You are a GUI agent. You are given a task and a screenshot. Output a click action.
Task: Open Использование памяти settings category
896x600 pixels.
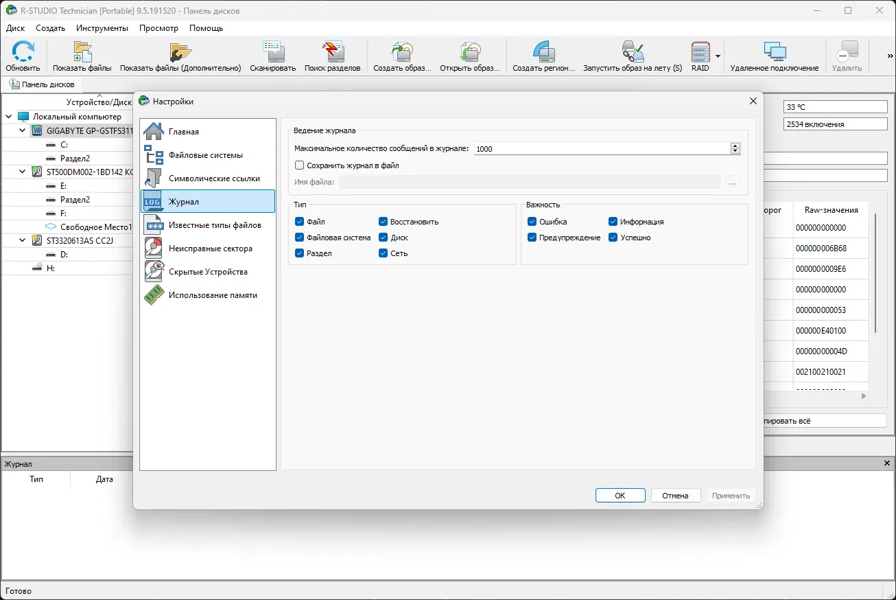(x=207, y=295)
